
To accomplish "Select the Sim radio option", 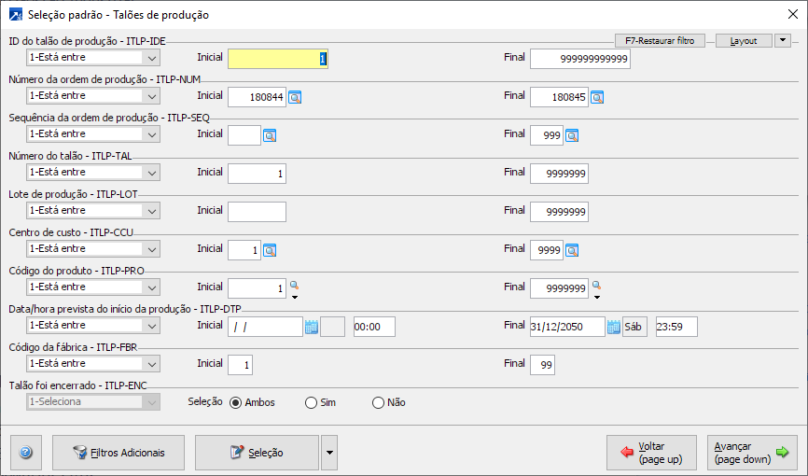I will click(311, 402).
